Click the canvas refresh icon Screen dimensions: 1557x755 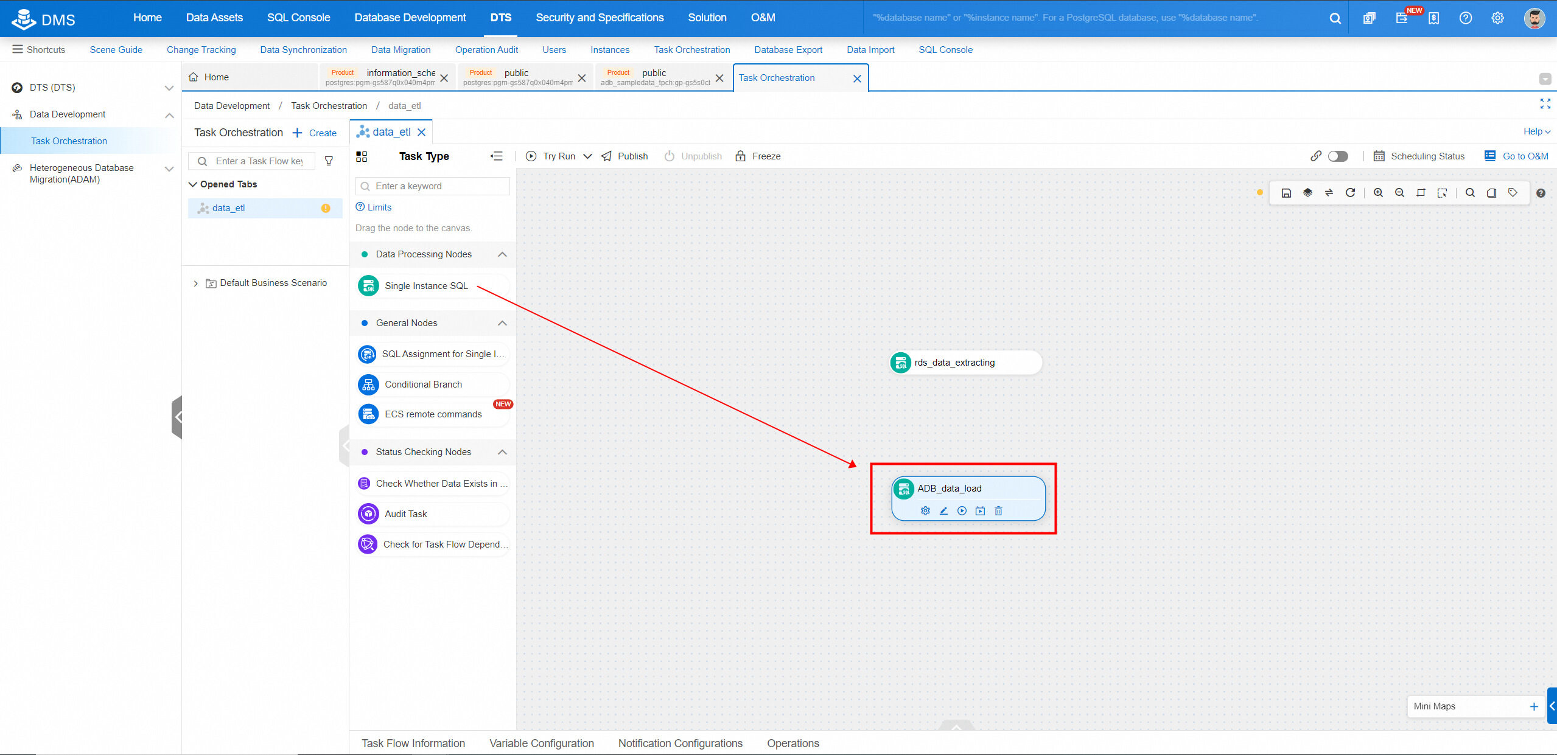point(1350,193)
